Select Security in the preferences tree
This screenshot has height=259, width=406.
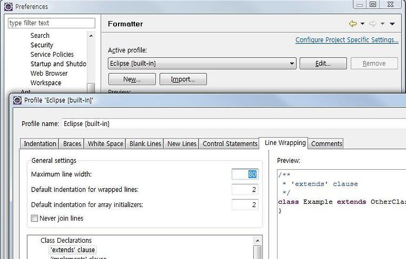point(42,45)
